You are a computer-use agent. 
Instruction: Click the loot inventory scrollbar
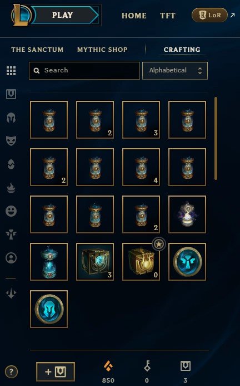point(216,138)
